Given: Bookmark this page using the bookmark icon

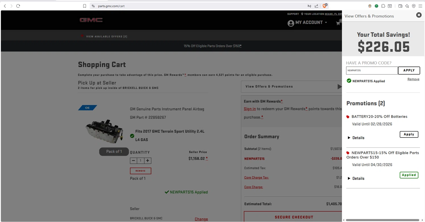Looking at the screenshot, I should 84,6.
